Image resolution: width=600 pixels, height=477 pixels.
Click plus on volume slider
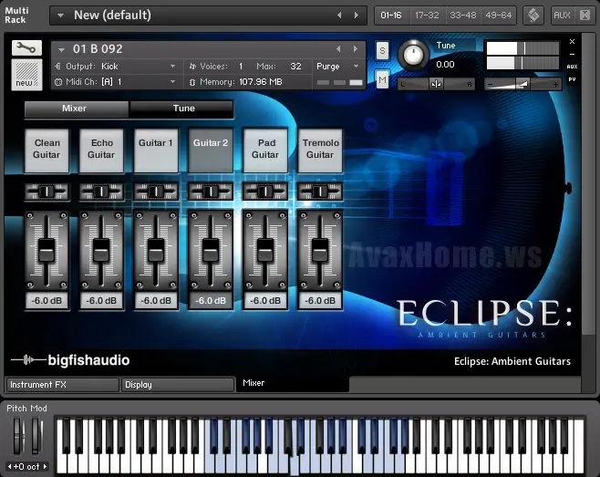(x=555, y=84)
